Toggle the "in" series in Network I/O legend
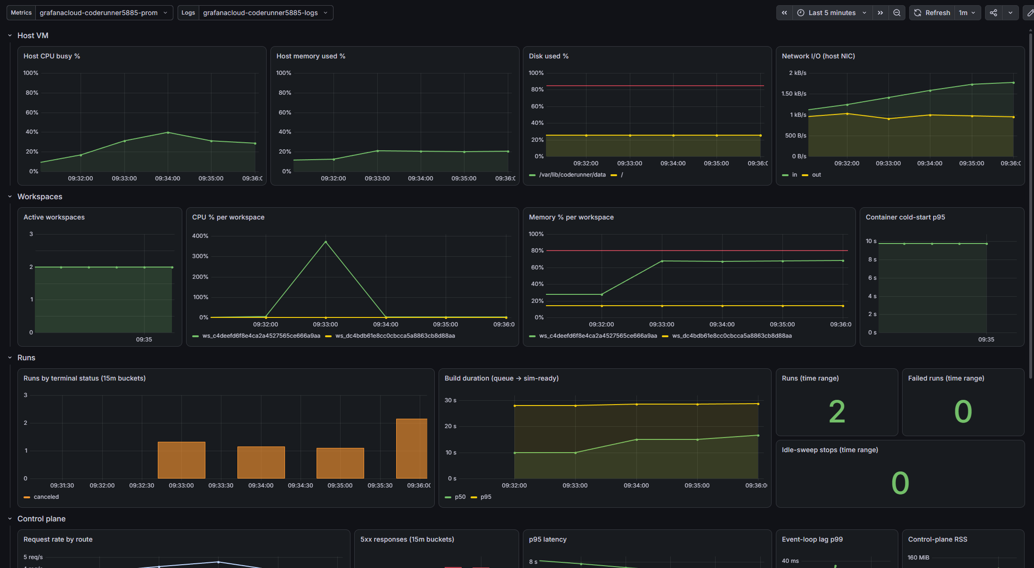 [795, 175]
